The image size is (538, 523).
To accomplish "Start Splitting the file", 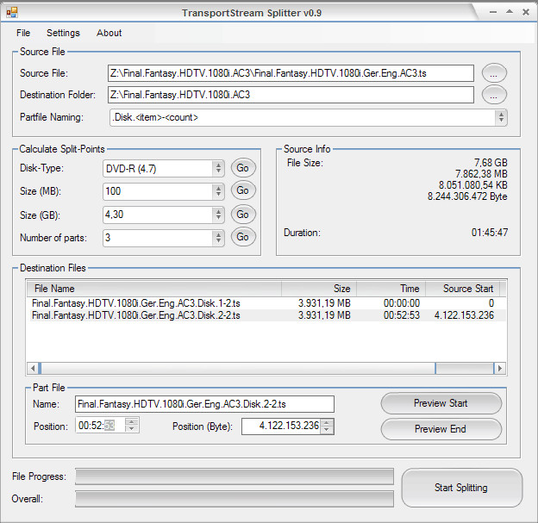I will click(x=461, y=488).
